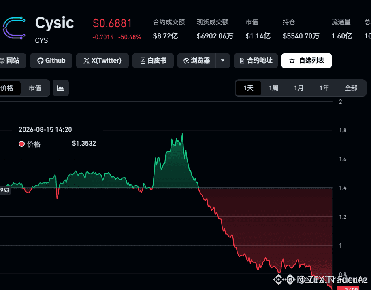Select the 全部 time range

[x=351, y=88]
